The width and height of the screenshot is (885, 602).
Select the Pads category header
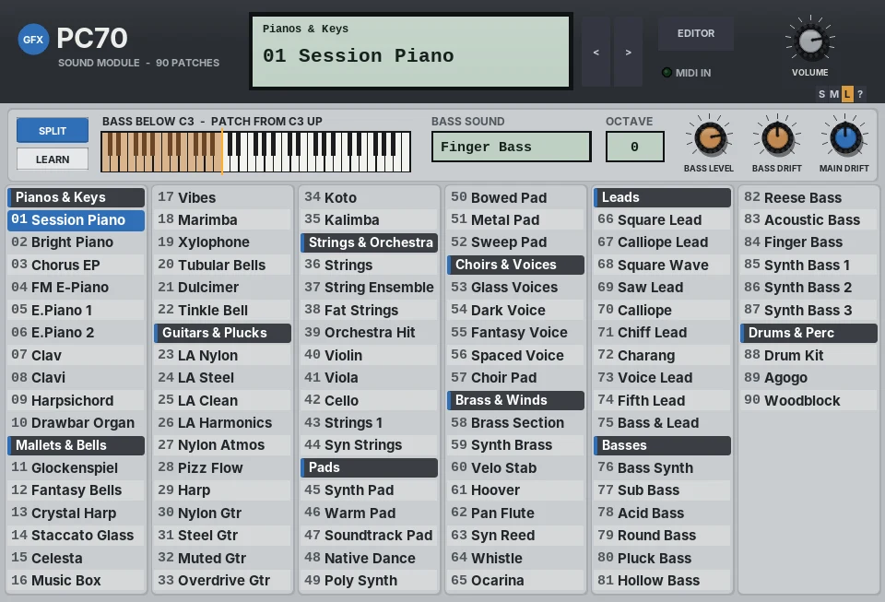point(369,467)
